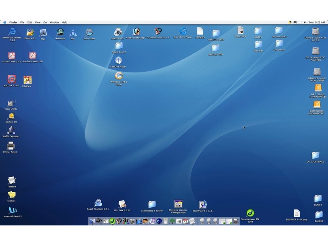Open the NOTES folder

(258, 31)
